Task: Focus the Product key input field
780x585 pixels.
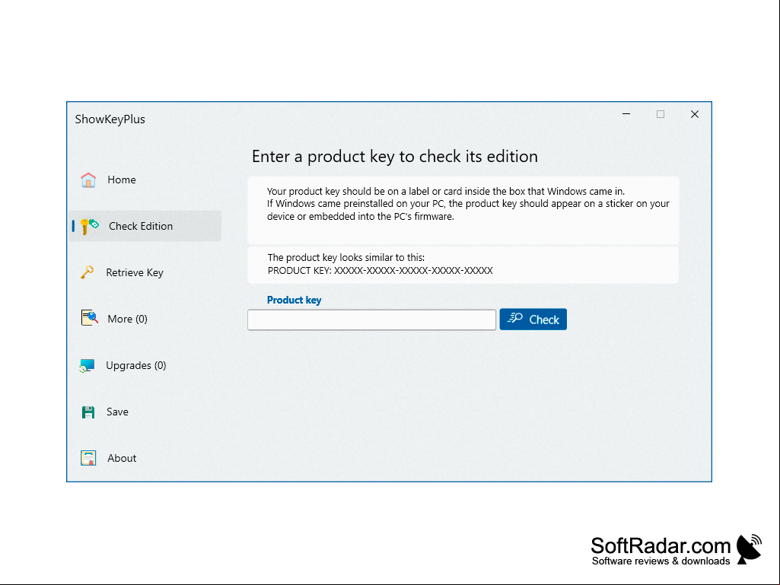Action: pos(371,320)
